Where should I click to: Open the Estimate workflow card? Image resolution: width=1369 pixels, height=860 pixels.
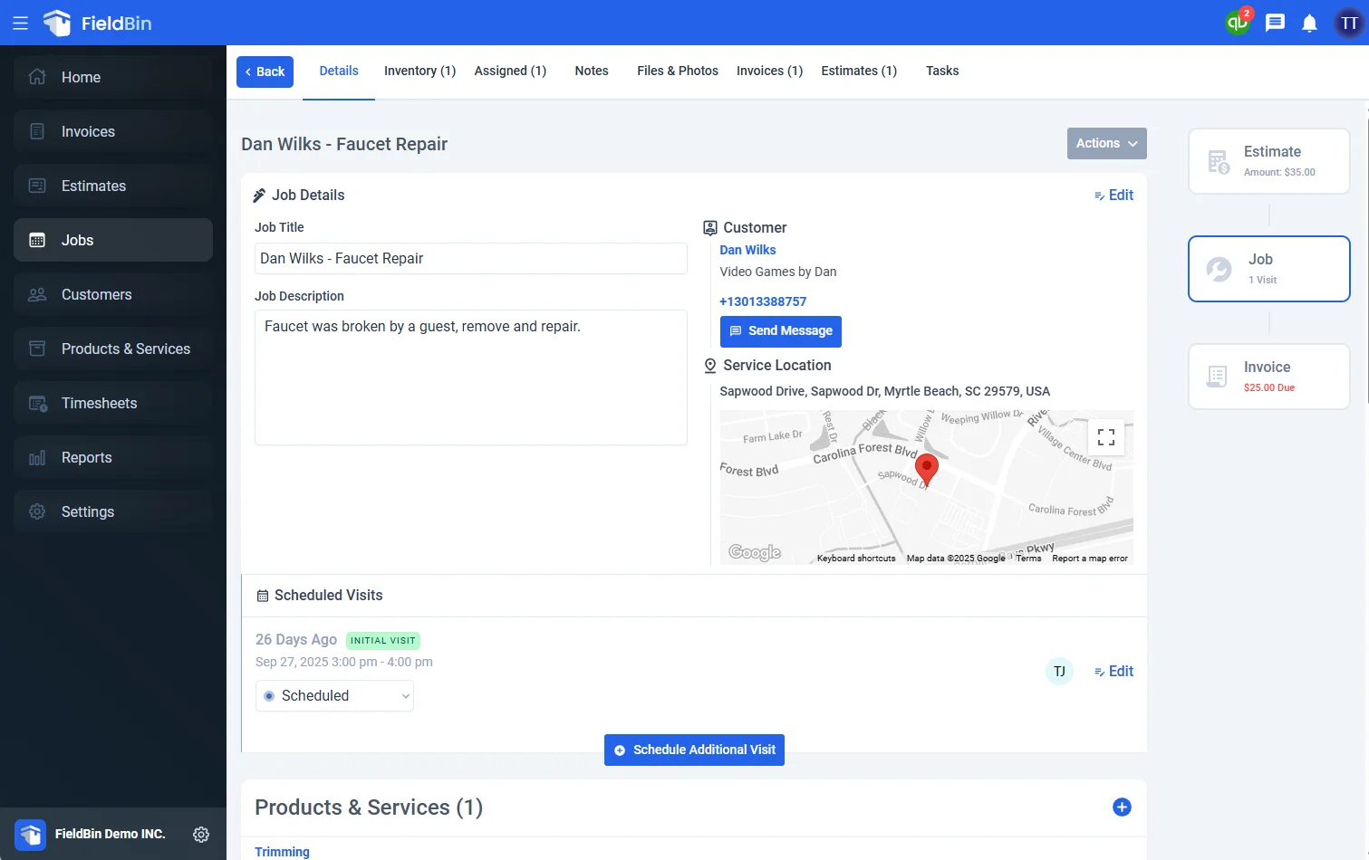point(1268,161)
